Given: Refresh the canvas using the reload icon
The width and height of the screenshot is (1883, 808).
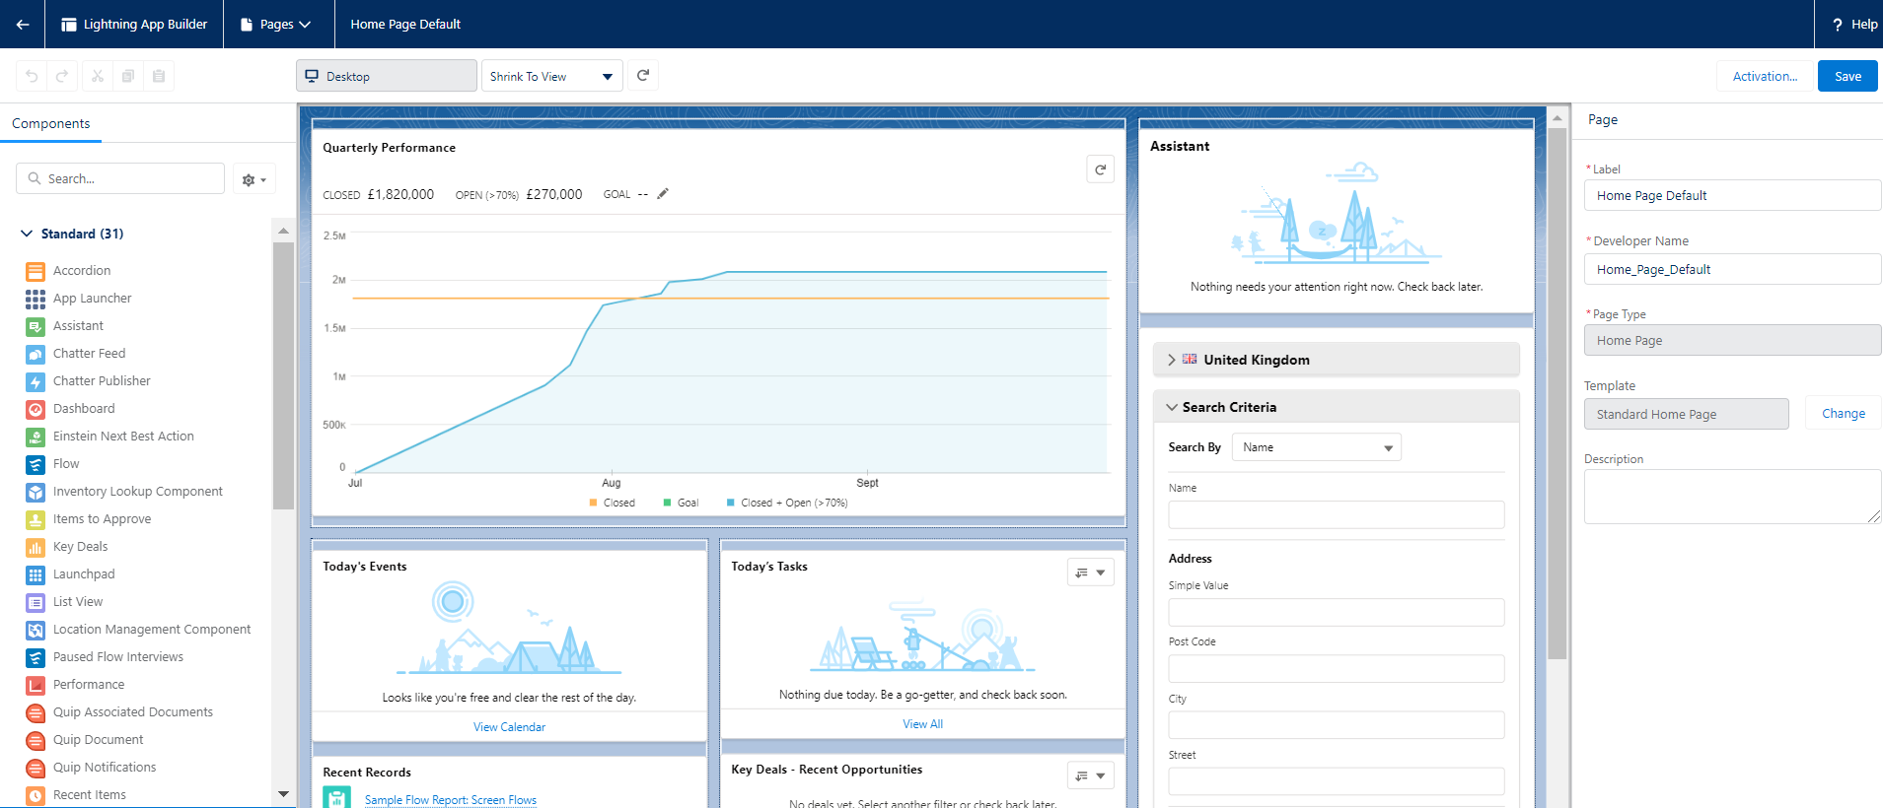Looking at the screenshot, I should 643,76.
